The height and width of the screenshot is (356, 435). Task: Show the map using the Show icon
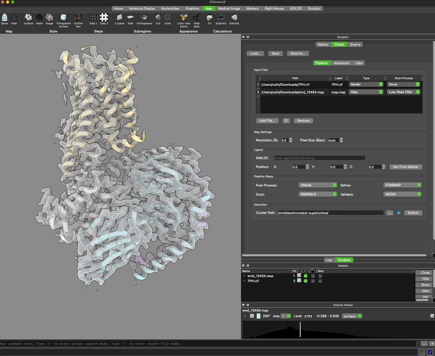5,19
